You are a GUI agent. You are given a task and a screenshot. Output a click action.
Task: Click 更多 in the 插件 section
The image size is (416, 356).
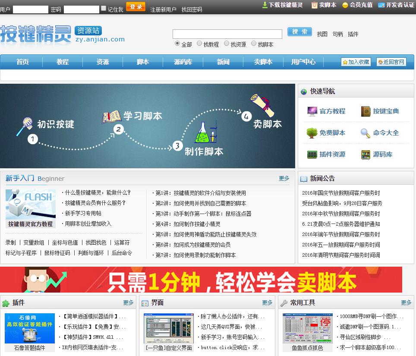click(128, 302)
